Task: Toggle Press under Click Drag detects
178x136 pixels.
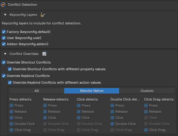Action: coord(146,105)
